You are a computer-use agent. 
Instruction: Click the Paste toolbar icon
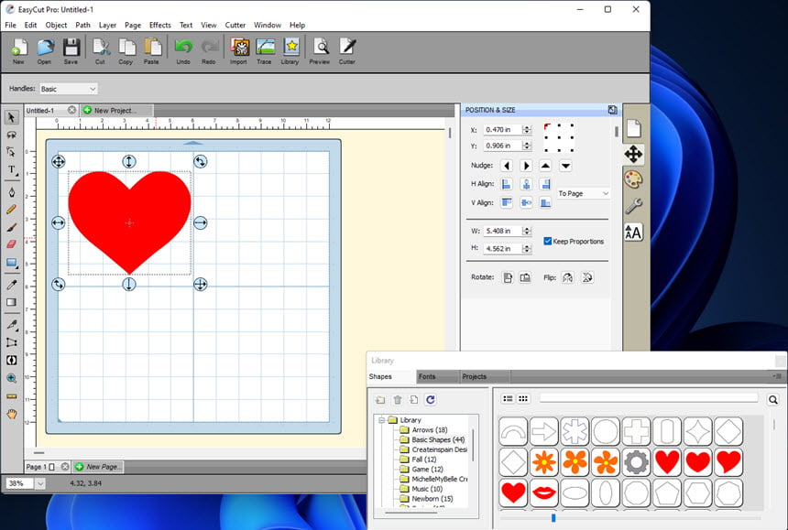pos(152,50)
